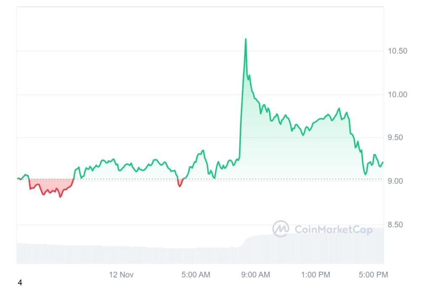Viewport: 430px width, 286px height.
Task: Click the CoinMarketCap logo icon
Action: [x=281, y=229]
